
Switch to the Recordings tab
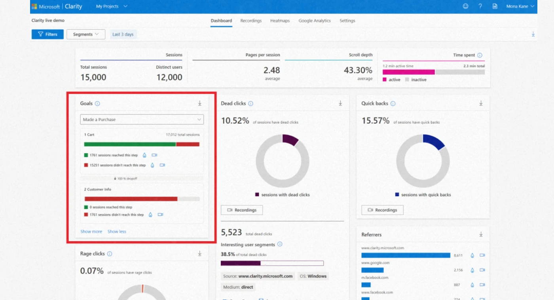[251, 21]
